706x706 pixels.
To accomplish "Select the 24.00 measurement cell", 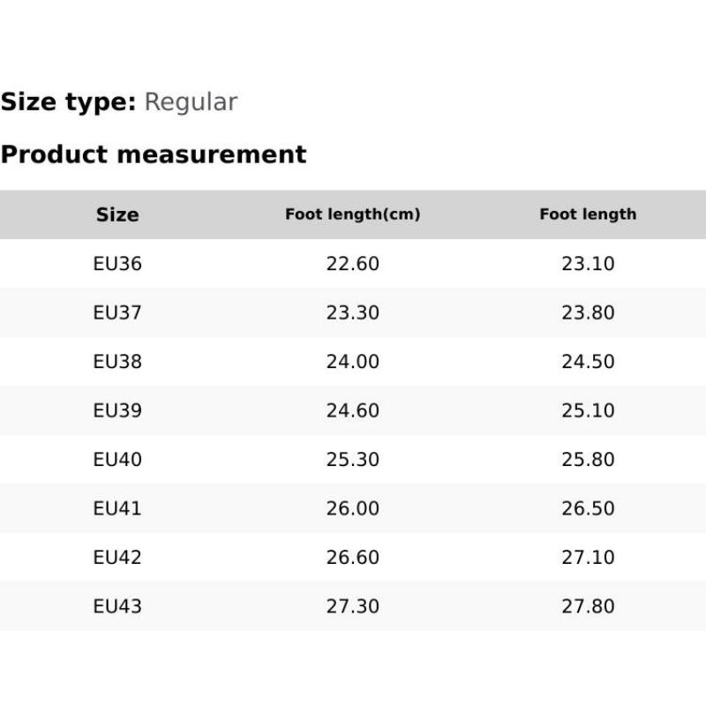I will coord(352,362).
